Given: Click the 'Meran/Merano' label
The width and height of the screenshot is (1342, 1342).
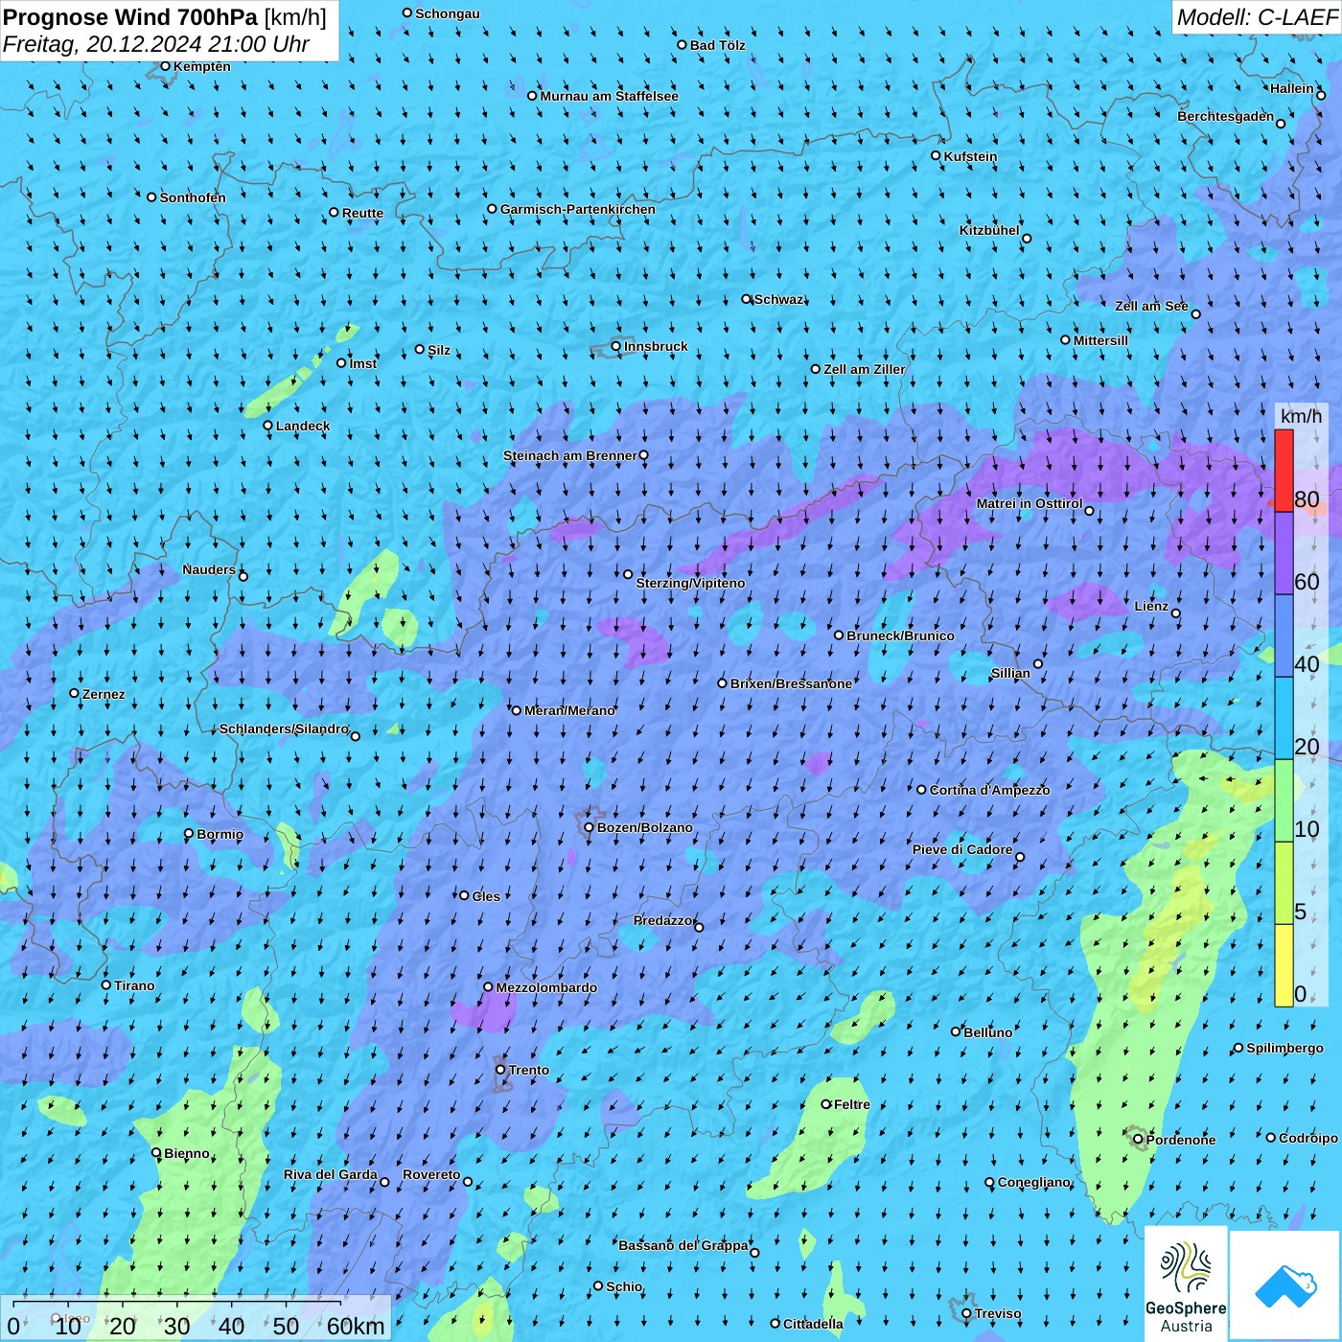Looking at the screenshot, I should 569,710.
